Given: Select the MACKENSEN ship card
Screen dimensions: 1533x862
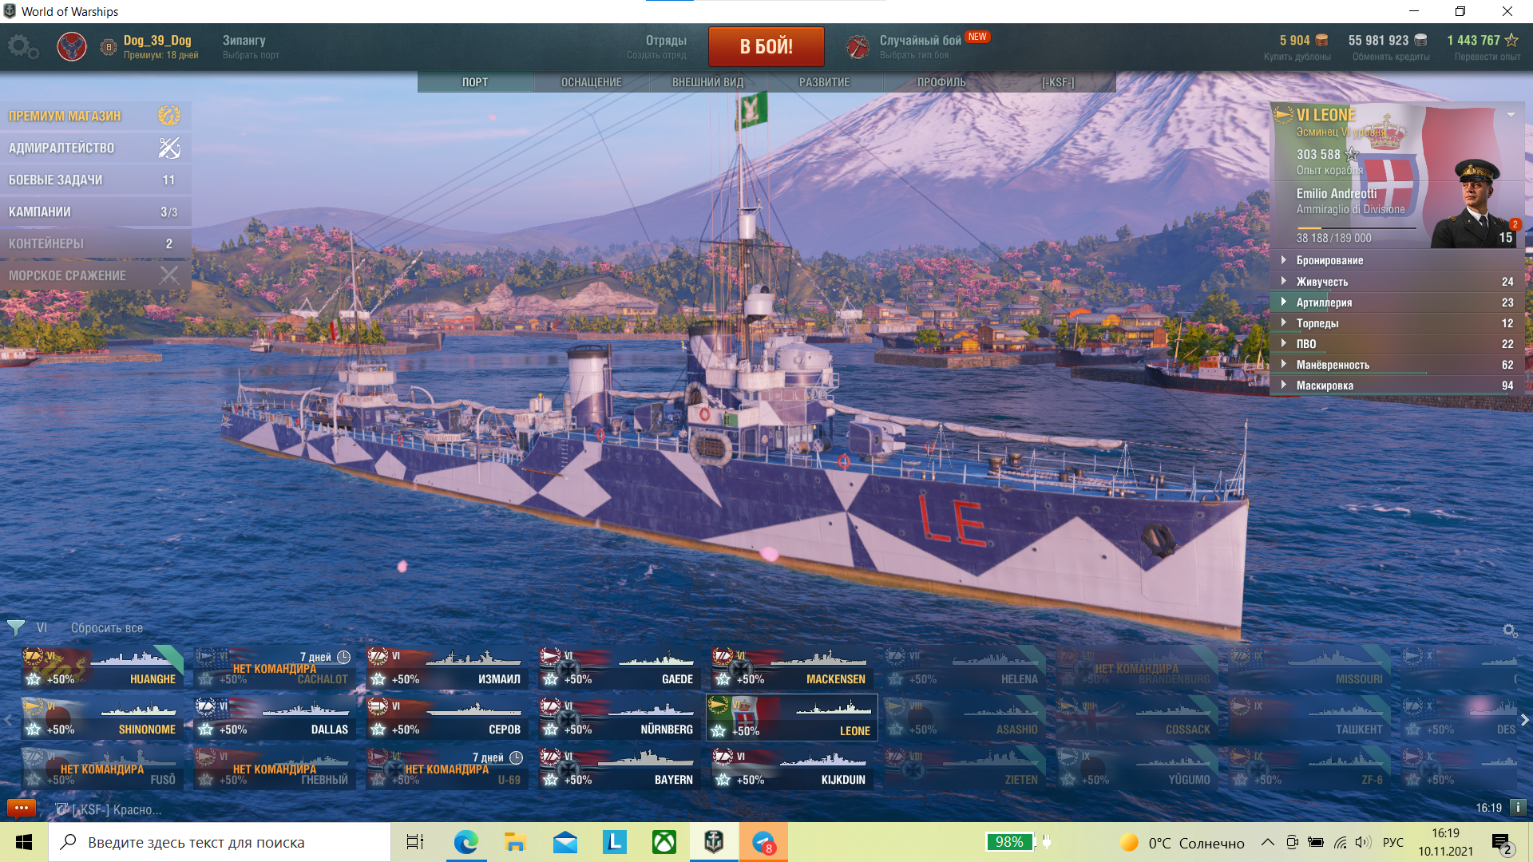Looking at the screenshot, I should click(792, 667).
